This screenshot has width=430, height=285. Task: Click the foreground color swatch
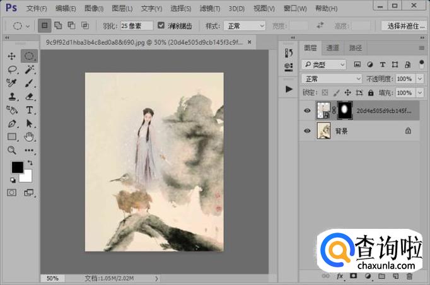click(x=17, y=167)
